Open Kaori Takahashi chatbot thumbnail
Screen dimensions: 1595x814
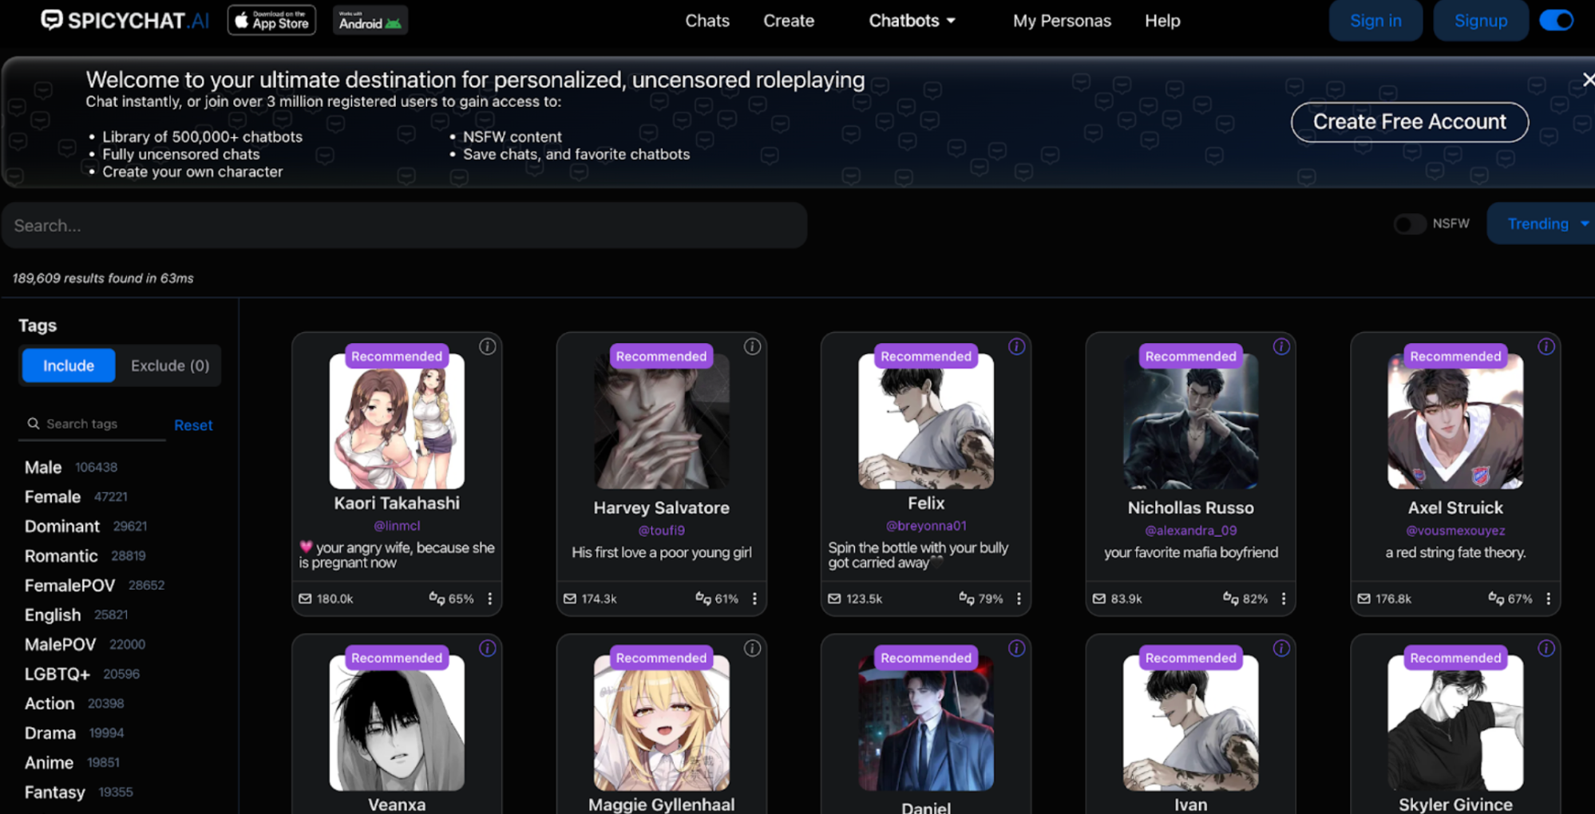click(397, 421)
